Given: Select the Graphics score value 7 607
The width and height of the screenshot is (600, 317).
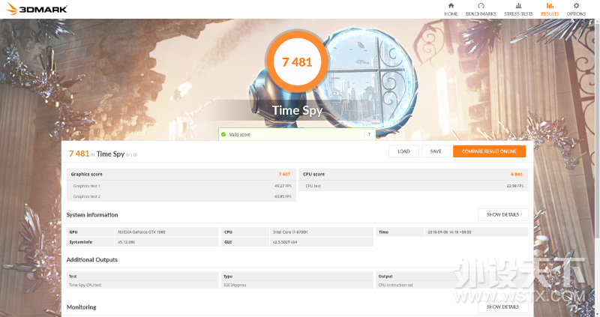Looking at the screenshot, I should [x=284, y=175].
